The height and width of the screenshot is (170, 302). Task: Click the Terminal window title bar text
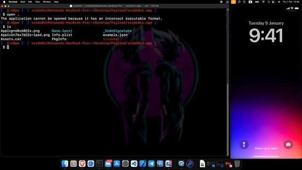pyautogui.click(x=116, y=6)
